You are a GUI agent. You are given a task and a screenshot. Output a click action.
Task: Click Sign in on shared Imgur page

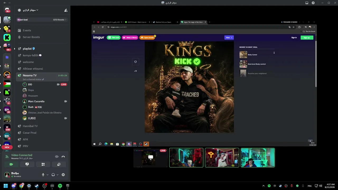(294, 37)
